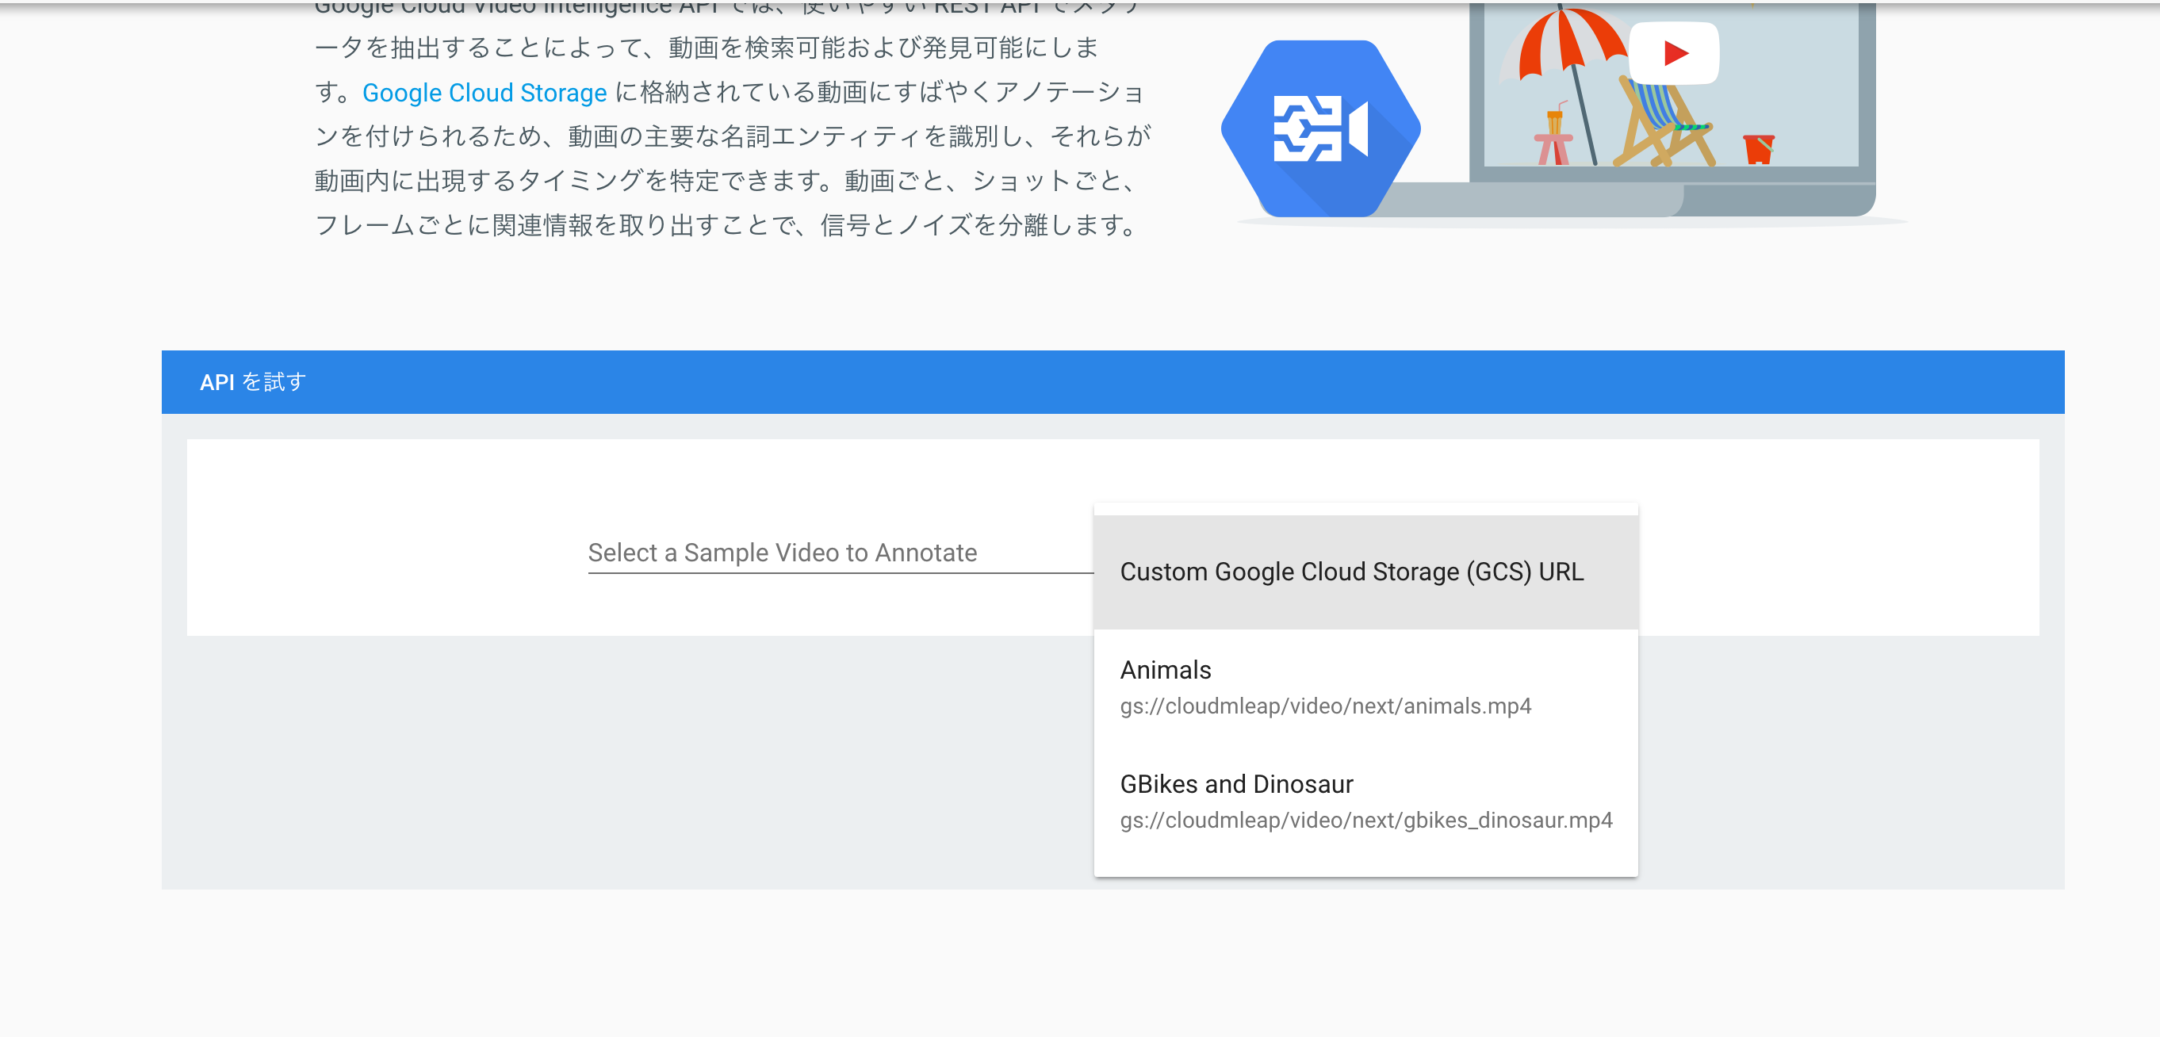Open the Google Cloud Storage link
Screen dimensions: 2160x1037
[x=484, y=92]
